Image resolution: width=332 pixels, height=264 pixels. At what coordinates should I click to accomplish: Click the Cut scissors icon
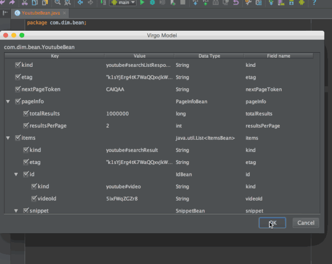pos(25,2)
